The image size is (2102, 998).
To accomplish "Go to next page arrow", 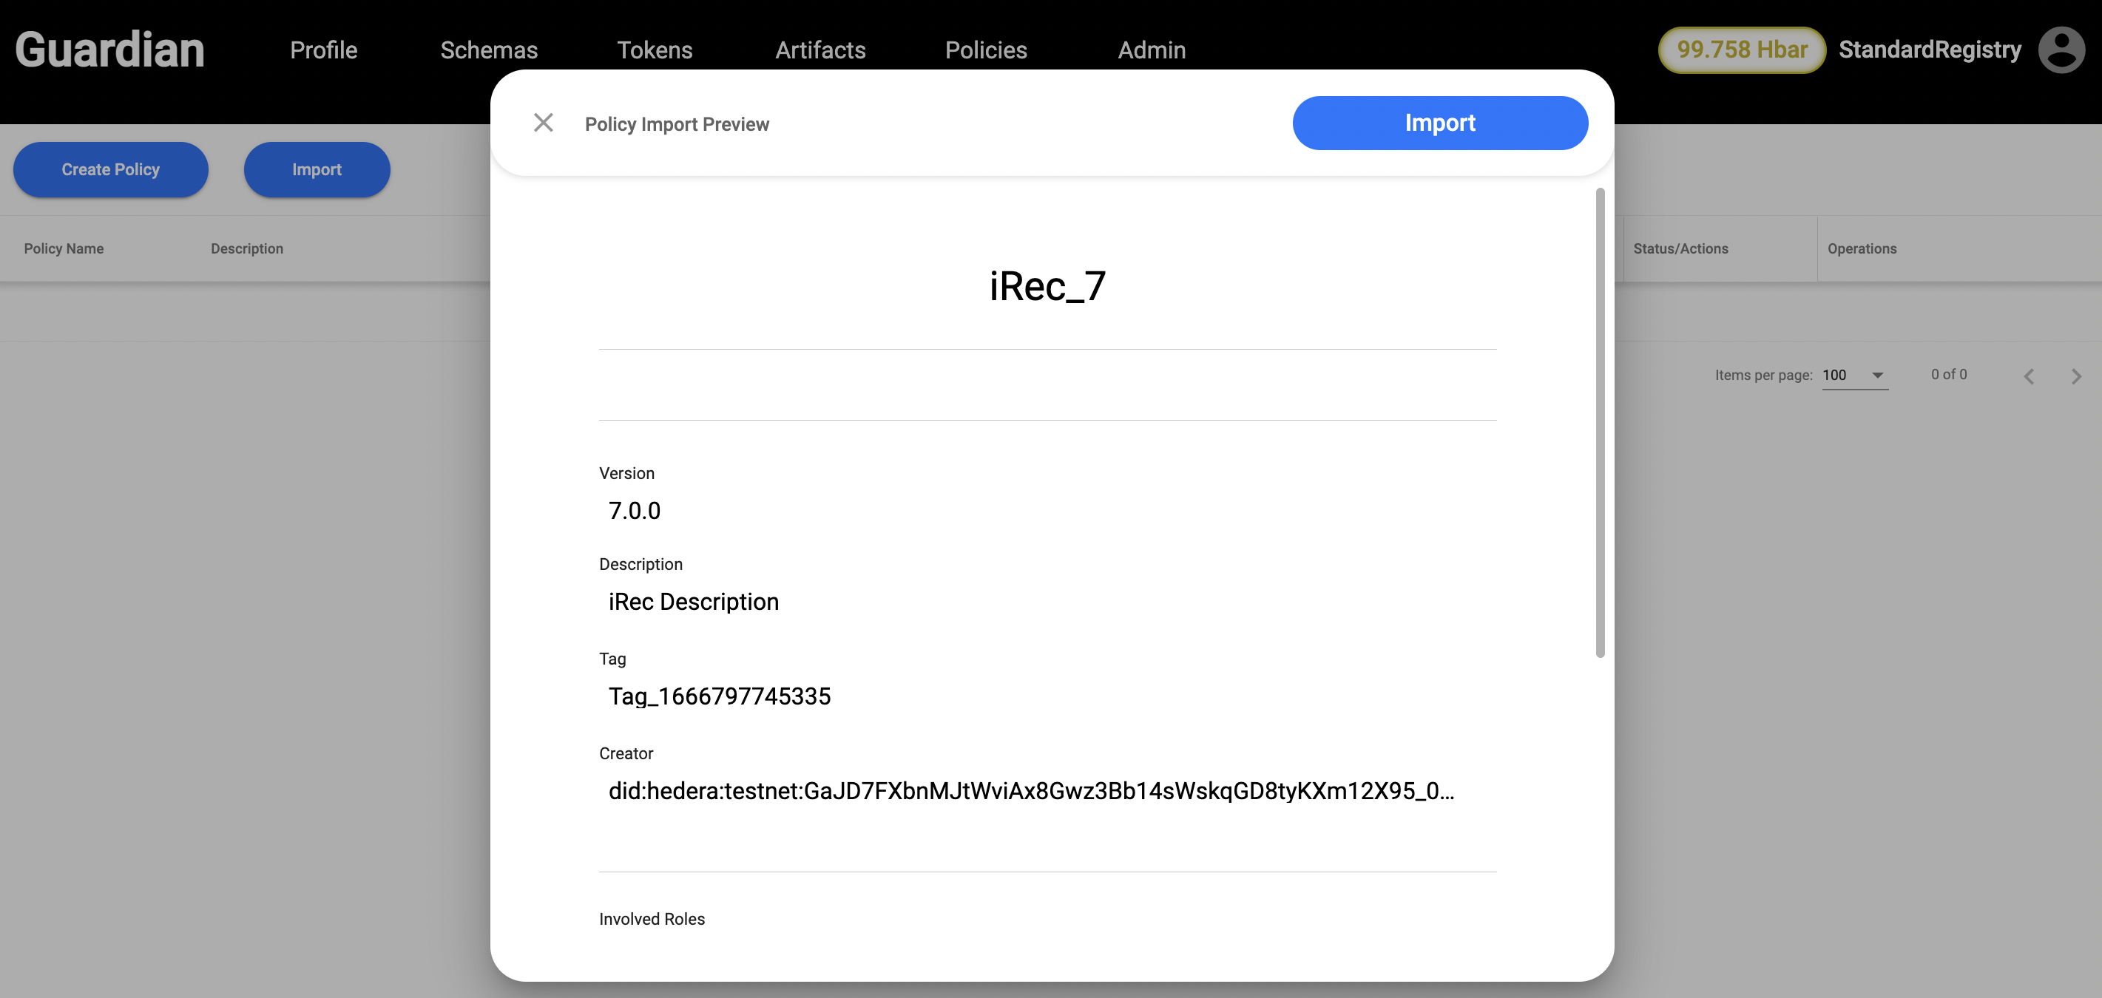I will (x=2076, y=376).
